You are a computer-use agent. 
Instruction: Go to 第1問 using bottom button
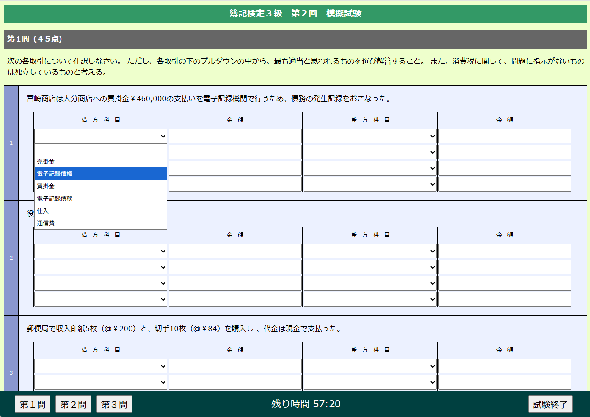33,404
